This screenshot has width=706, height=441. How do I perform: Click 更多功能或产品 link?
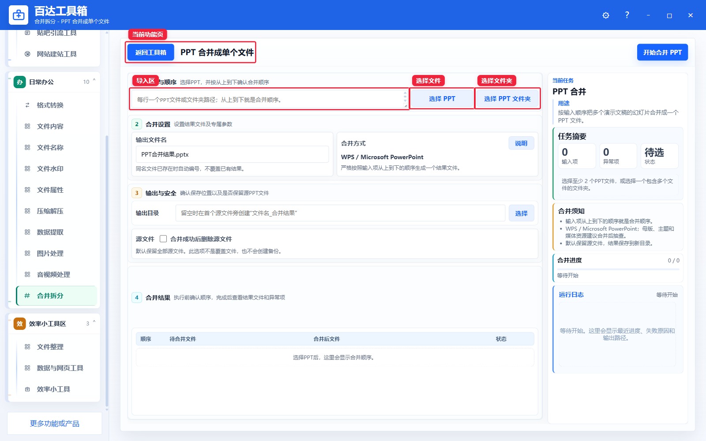pos(55,423)
